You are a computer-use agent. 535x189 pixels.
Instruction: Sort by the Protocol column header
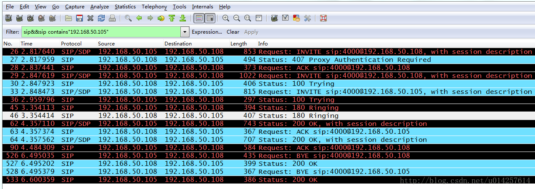click(x=78, y=44)
